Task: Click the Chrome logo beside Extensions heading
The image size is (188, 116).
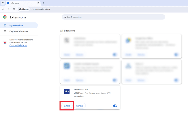Action: click(x=5, y=17)
